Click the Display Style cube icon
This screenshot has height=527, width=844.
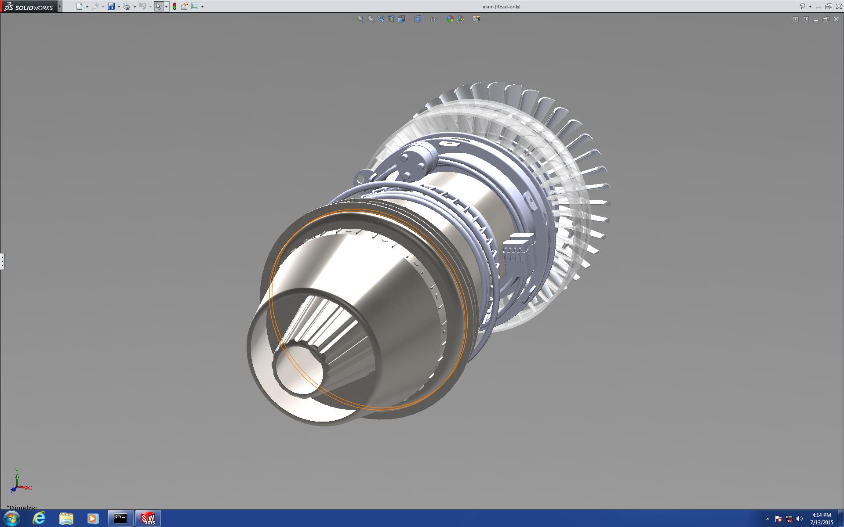[418, 19]
